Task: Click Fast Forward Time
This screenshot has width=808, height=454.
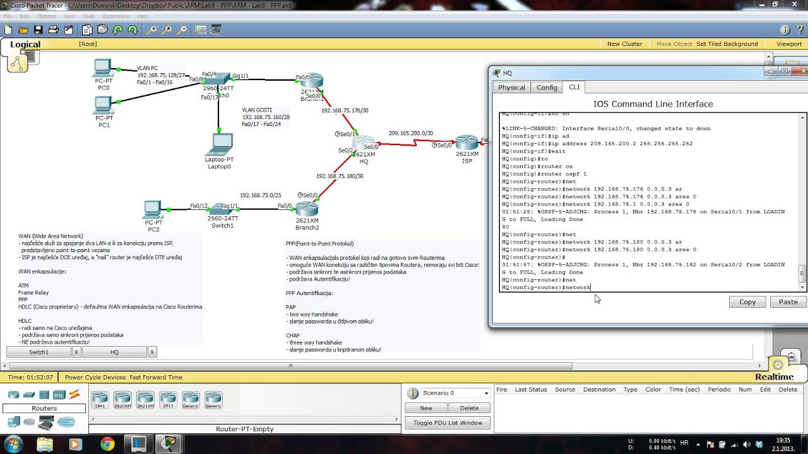Action: [156, 377]
